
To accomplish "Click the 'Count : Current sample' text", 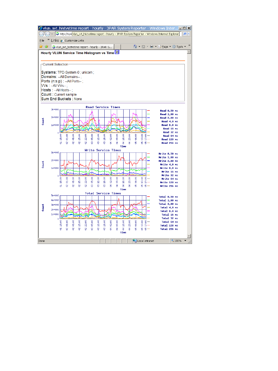I will click(59, 95).
